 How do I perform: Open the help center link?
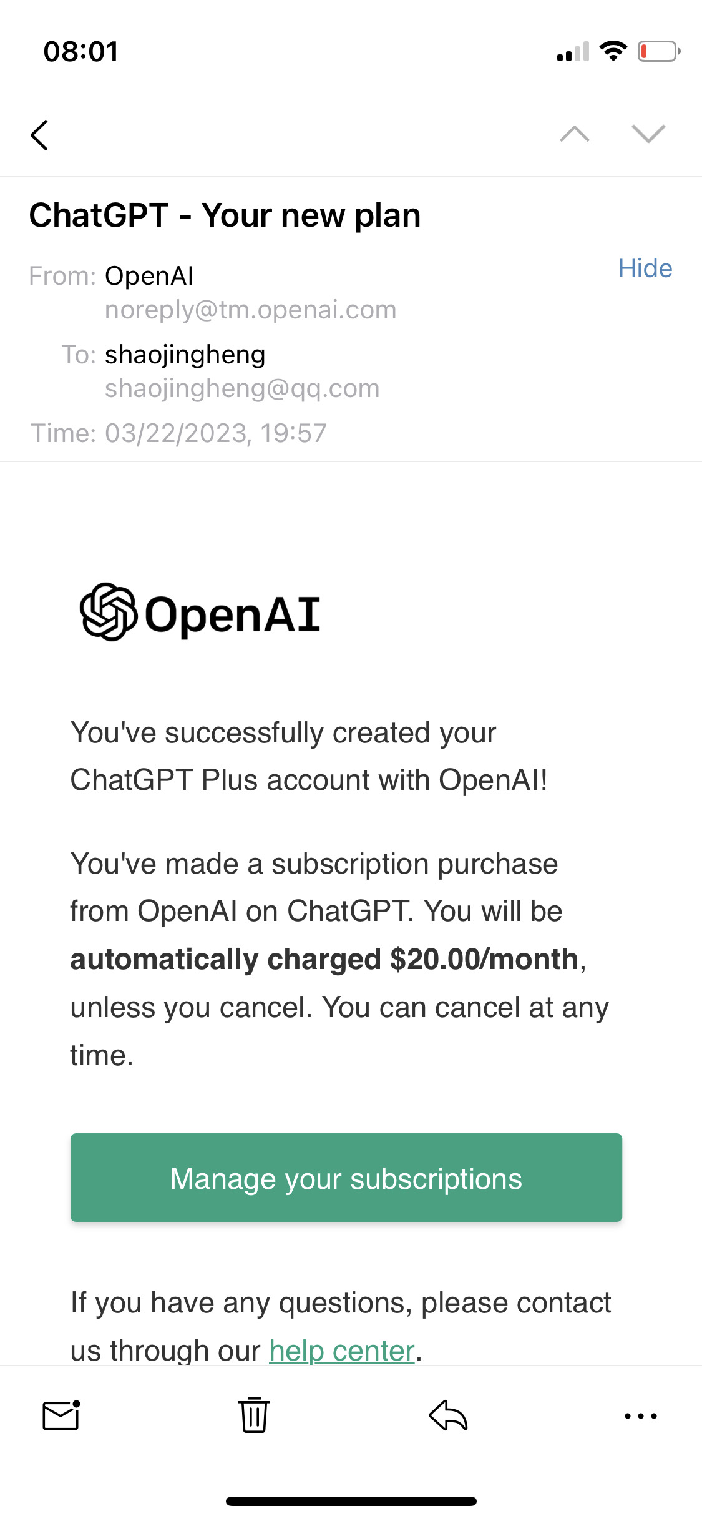pyautogui.click(x=342, y=1351)
